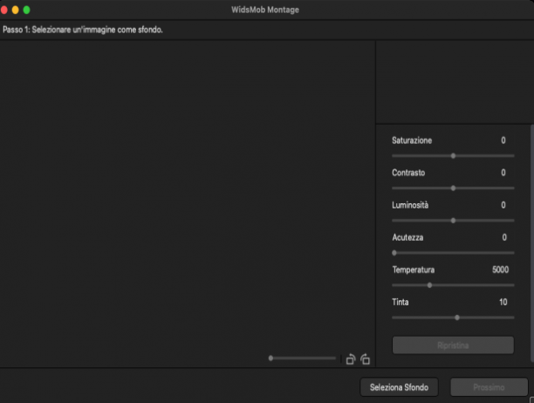Adjust the Tinta slider
This screenshot has width=534, height=403.
(453, 318)
